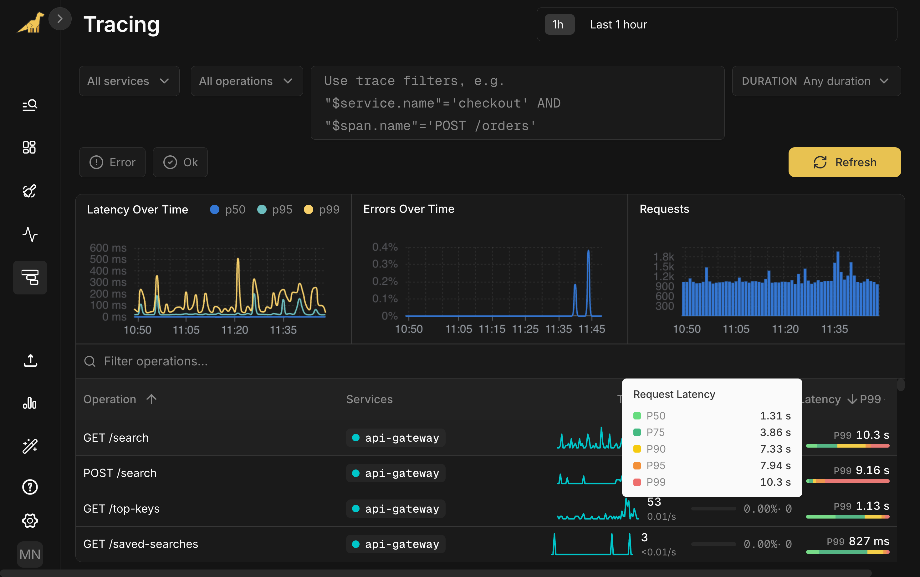Click api-gateway tag in POST /search row

click(396, 473)
